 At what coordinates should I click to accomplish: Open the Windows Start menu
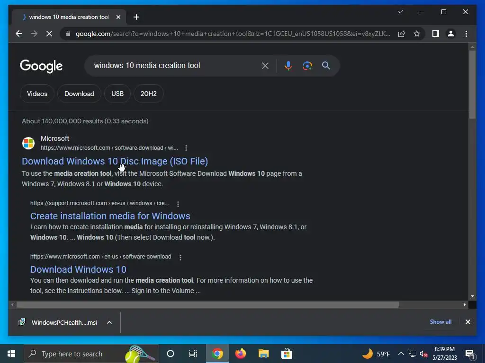(11, 354)
